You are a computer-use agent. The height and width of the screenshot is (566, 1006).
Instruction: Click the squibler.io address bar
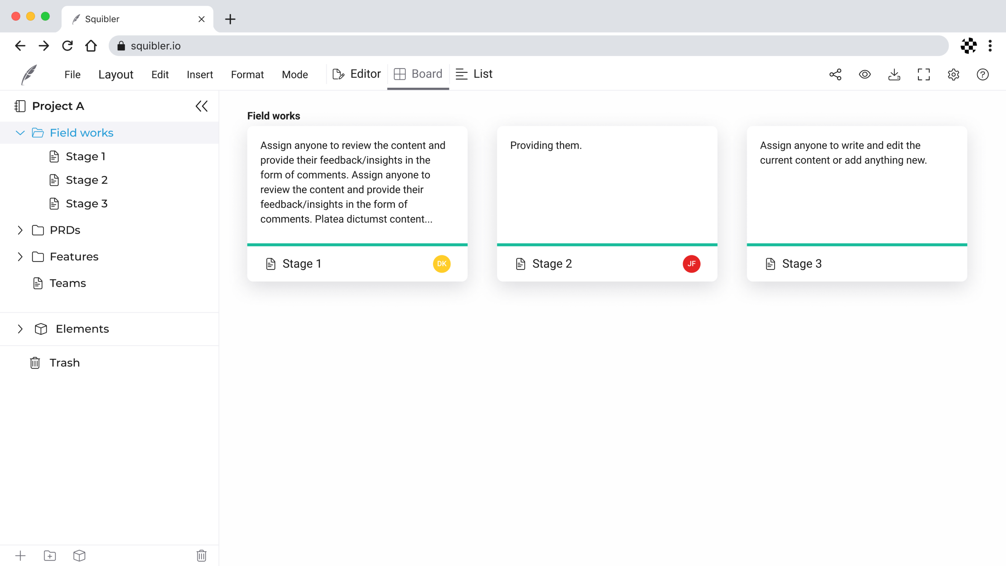pos(529,46)
